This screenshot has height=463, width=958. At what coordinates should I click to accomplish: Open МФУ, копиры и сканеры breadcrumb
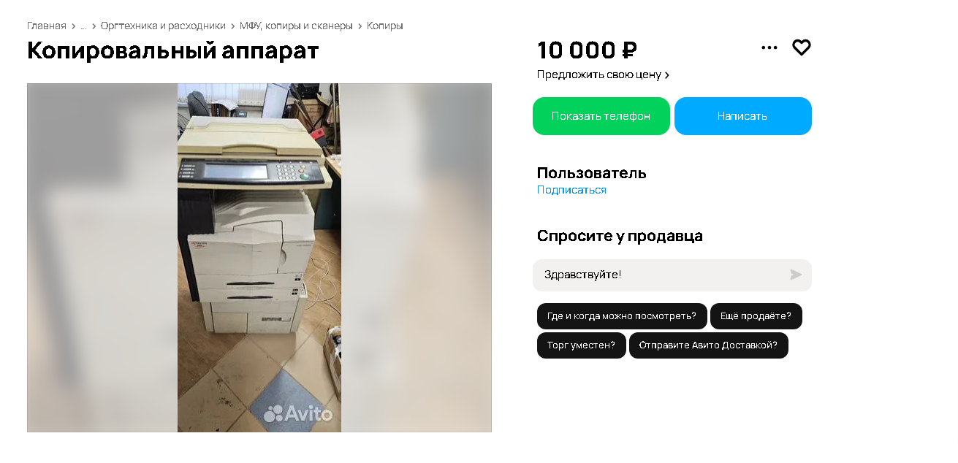pos(296,26)
